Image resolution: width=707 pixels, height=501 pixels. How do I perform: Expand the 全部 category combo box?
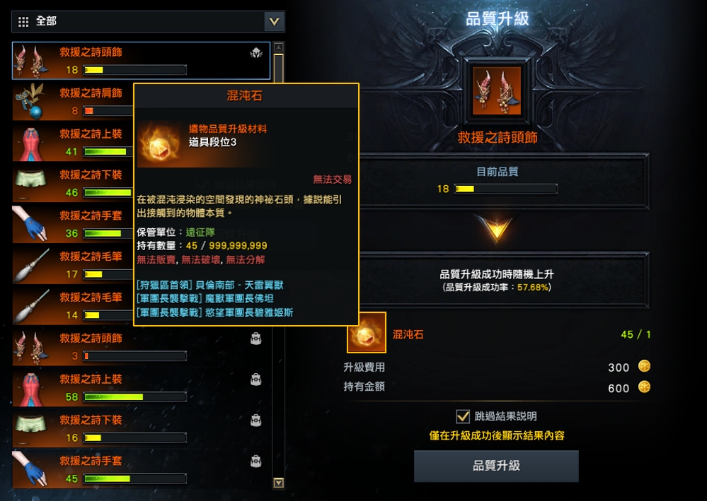coord(149,22)
